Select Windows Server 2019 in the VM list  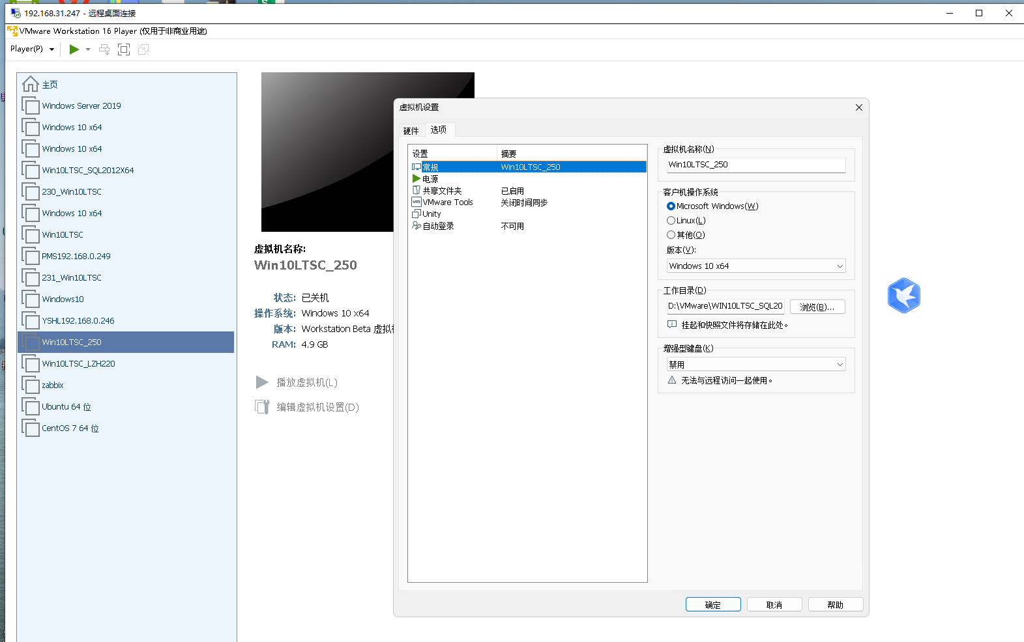click(81, 106)
